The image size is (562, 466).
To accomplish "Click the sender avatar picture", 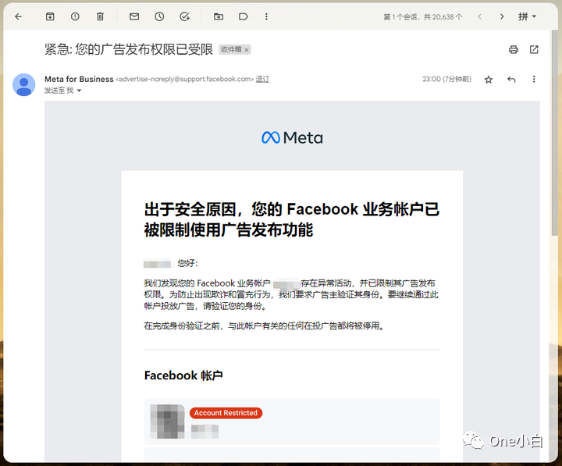I will point(24,85).
